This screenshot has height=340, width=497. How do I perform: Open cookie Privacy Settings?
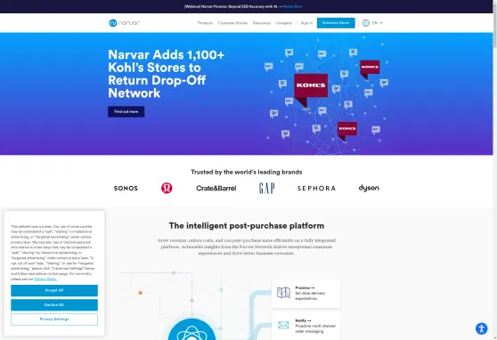click(x=54, y=320)
